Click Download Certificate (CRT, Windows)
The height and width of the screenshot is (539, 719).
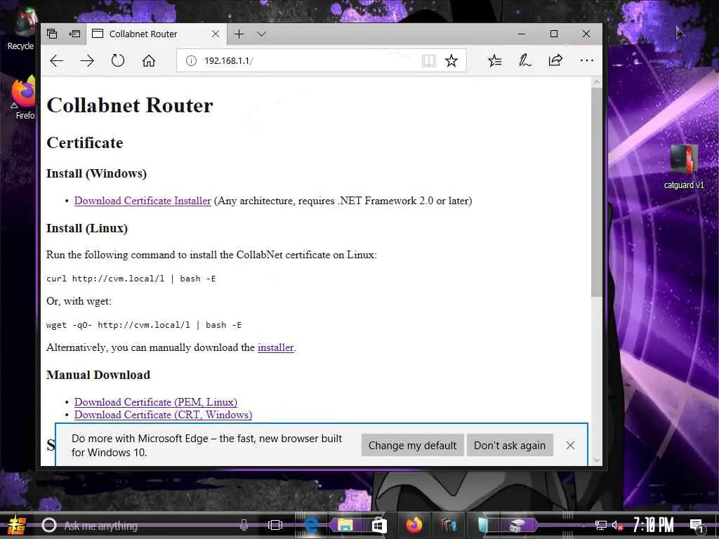click(x=163, y=415)
